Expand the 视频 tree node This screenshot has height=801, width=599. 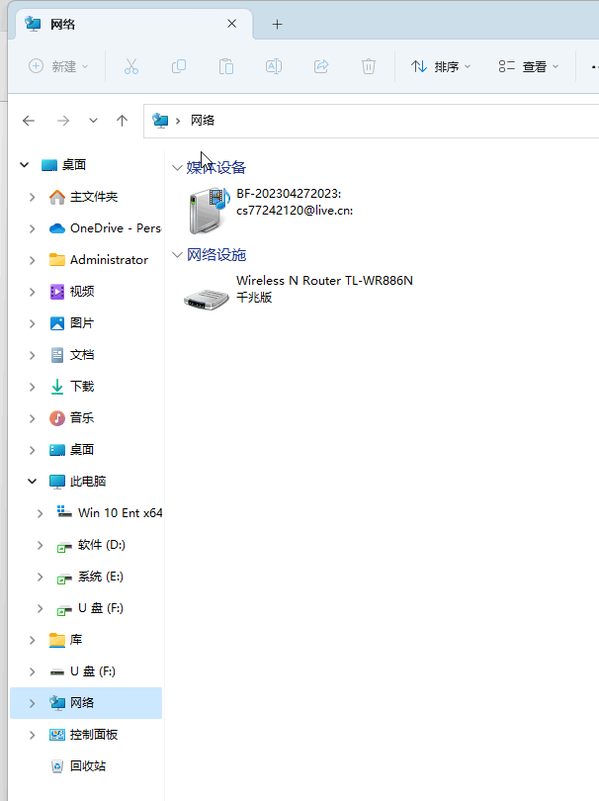pyautogui.click(x=33, y=292)
